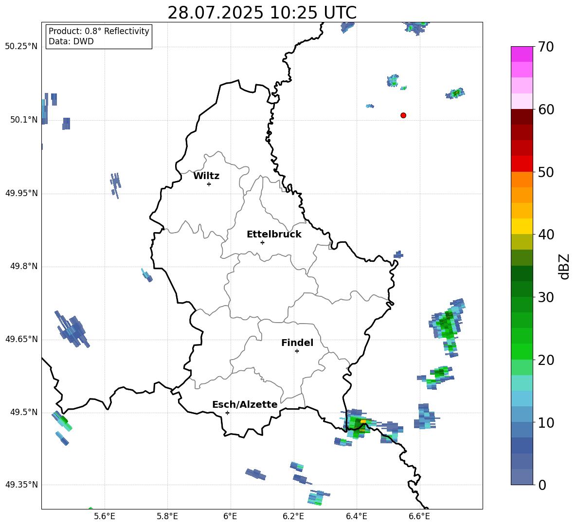Click the 20 tick on colorbar
Screen dimensions: 576x526
546,360
